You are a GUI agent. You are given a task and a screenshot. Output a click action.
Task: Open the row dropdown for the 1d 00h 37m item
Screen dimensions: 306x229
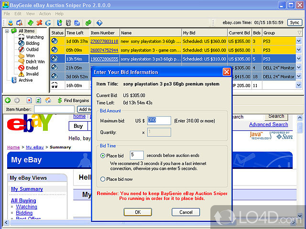pyautogui.click(x=298, y=41)
